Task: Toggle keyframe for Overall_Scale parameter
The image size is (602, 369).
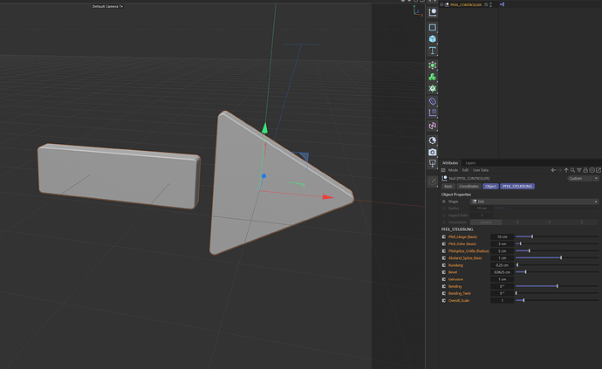Action: click(444, 301)
